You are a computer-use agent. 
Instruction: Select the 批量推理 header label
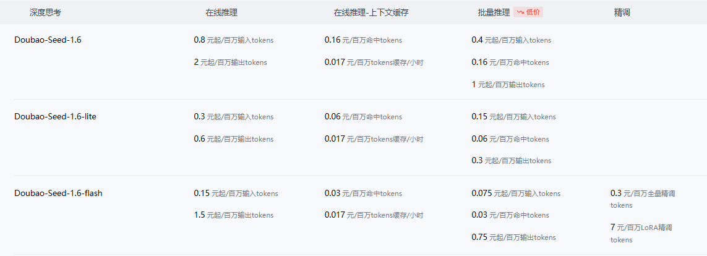(x=494, y=12)
